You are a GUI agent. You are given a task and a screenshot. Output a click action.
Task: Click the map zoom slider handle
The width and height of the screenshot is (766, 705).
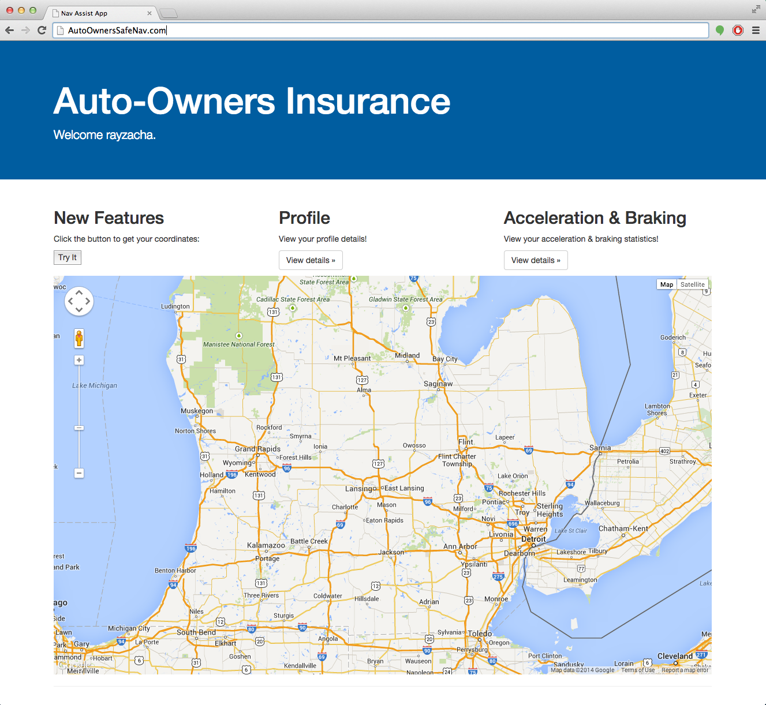[x=79, y=427]
